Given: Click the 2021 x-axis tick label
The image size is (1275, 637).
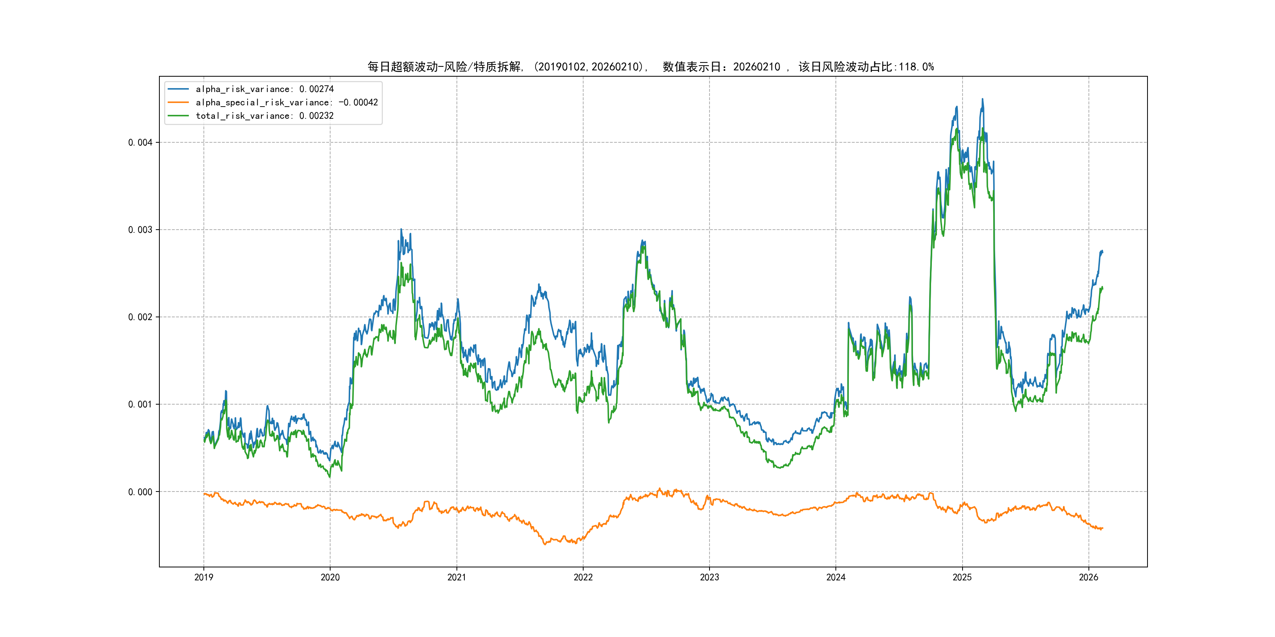Looking at the screenshot, I should pos(456,577).
